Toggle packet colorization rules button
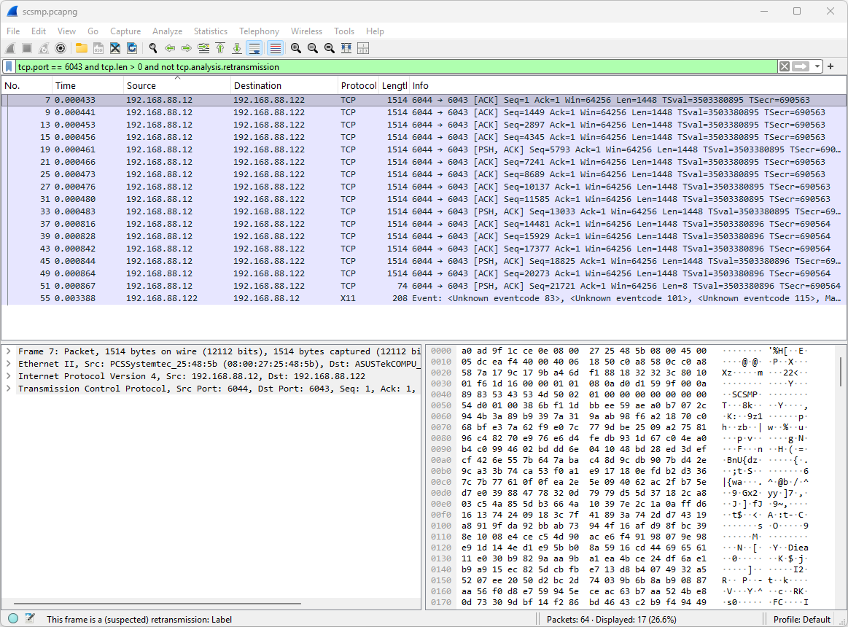This screenshot has height=627, width=848. [x=276, y=48]
